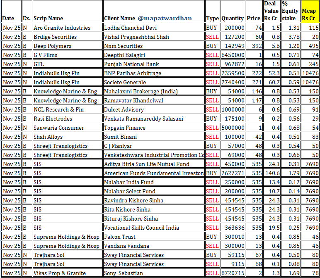320x278 pixels.
Task: Click the 'Topgain Finance' cell
Action: pyautogui.click(x=154, y=127)
